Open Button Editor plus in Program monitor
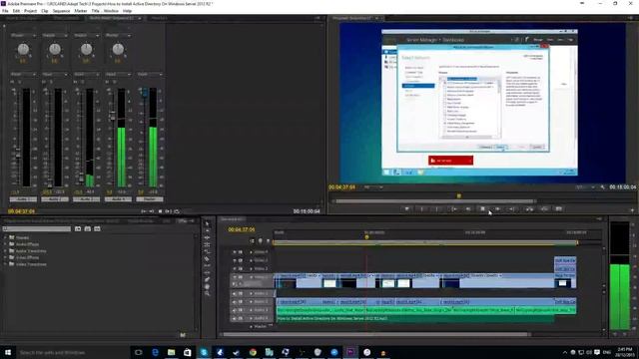The width and height of the screenshot is (639, 359). pos(632,210)
